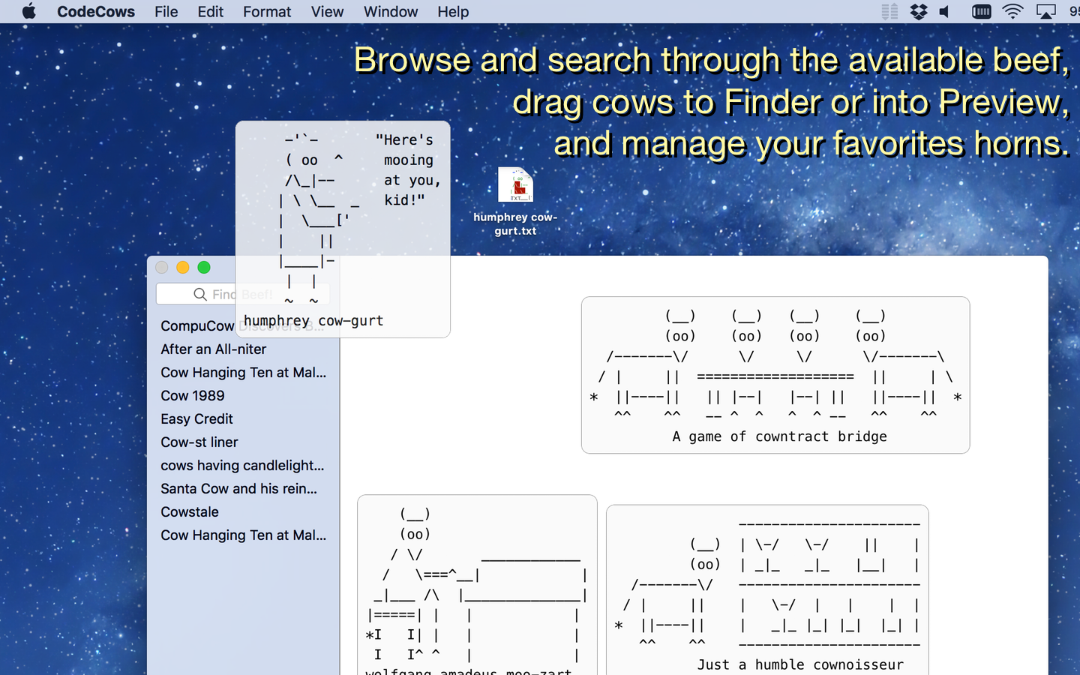
Task: Open the Help menu
Action: [x=453, y=11]
